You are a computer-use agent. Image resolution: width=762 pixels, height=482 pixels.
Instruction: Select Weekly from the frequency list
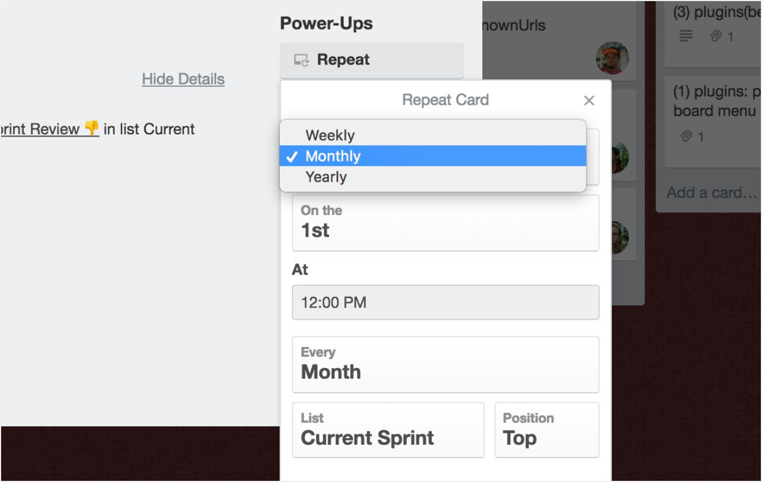pyautogui.click(x=330, y=135)
